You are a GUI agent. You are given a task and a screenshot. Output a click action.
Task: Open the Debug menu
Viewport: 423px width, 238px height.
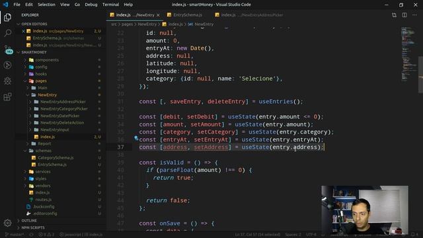[x=91, y=5]
